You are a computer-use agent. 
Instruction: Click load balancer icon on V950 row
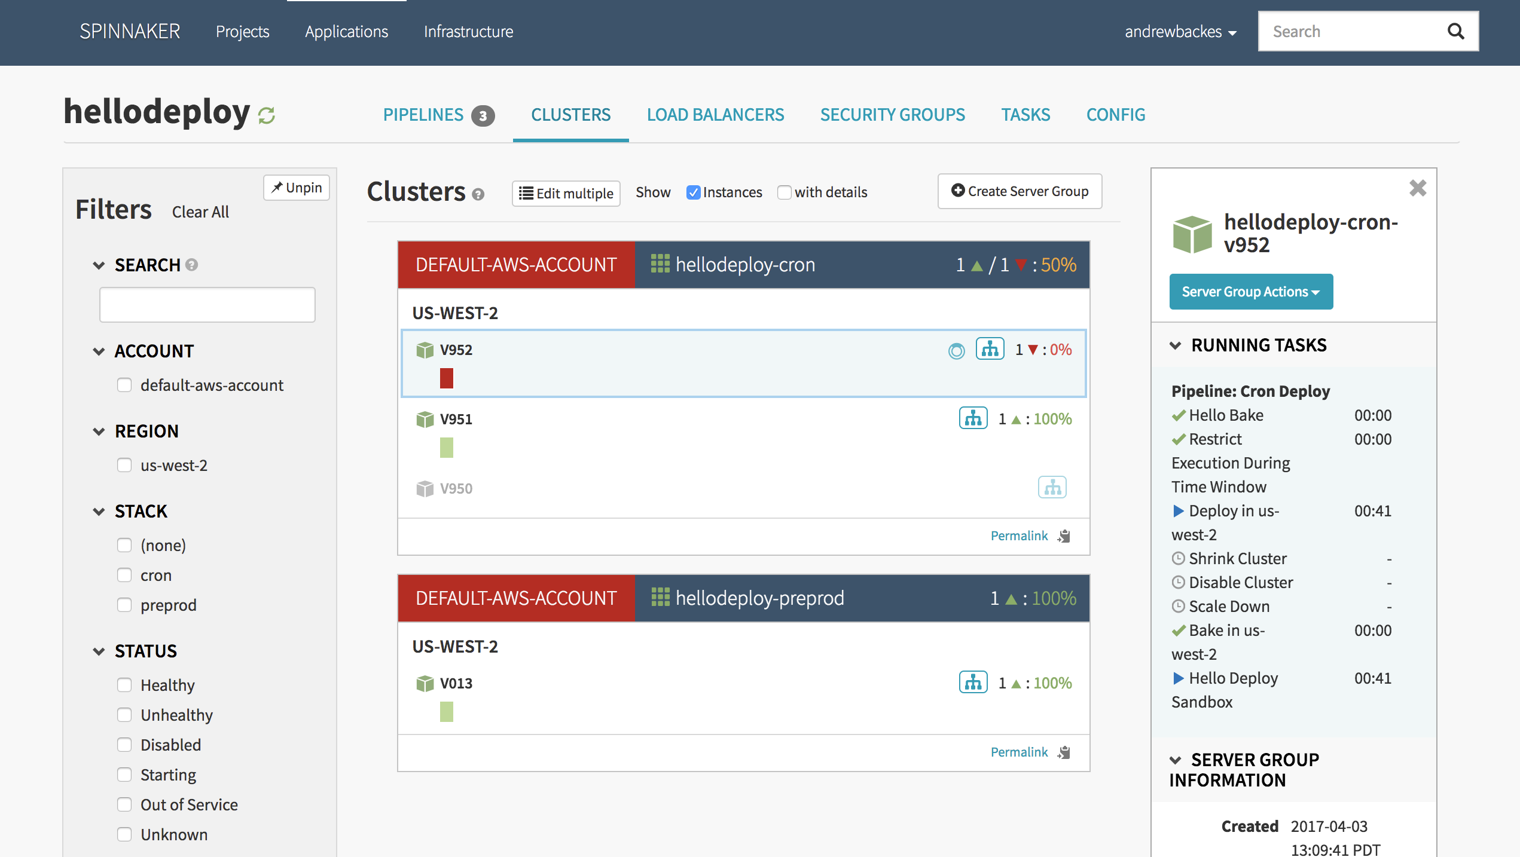coord(1052,488)
